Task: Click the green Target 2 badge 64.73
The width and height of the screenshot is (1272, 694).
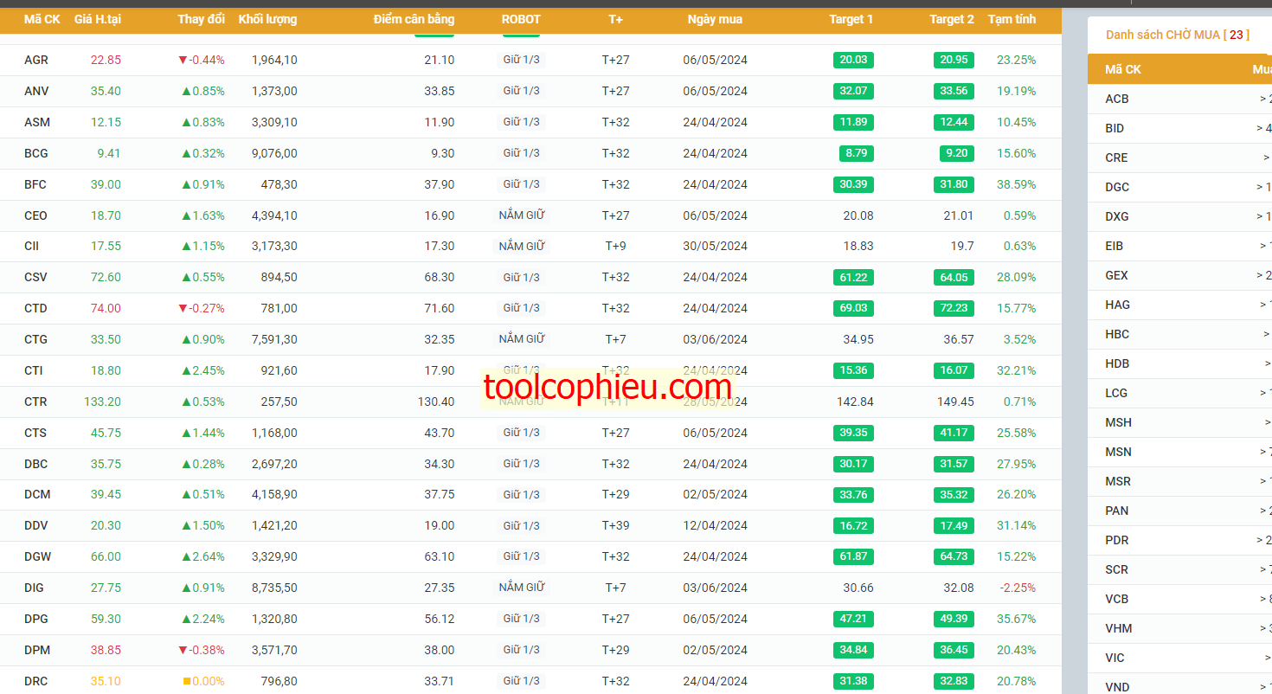Action: click(954, 556)
